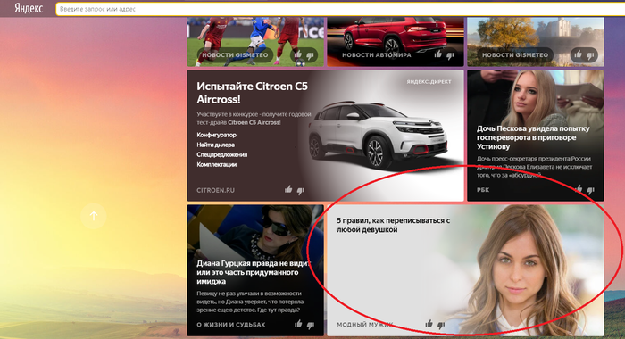The image size is (625, 339).
Task: Like the Диана Гурцкая article
Action: point(298,324)
